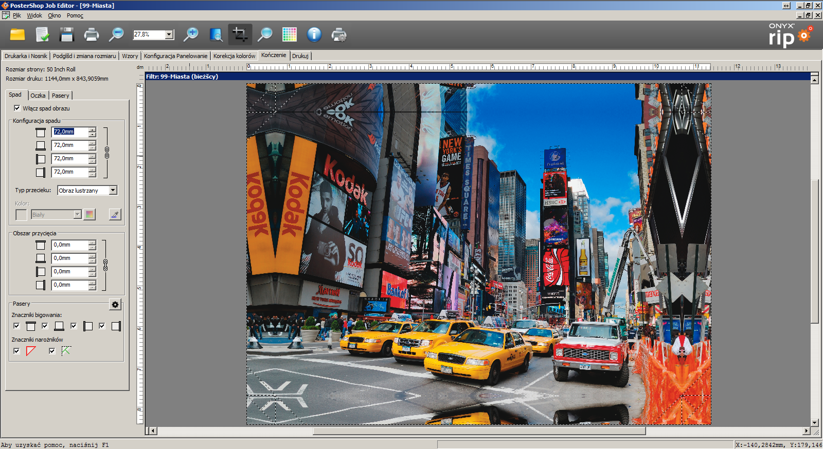Screen dimensions: 823x449
Task: Click the top bleed 72,0mm field
Action: click(70, 132)
